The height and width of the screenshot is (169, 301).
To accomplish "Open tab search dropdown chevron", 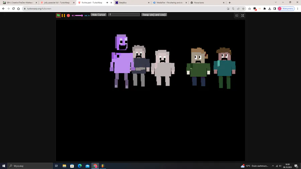I will tap(276, 2).
